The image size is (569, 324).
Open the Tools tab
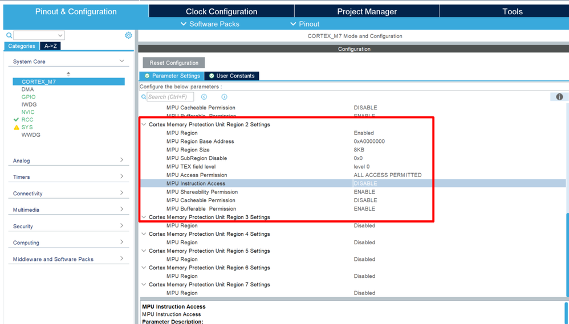(513, 11)
